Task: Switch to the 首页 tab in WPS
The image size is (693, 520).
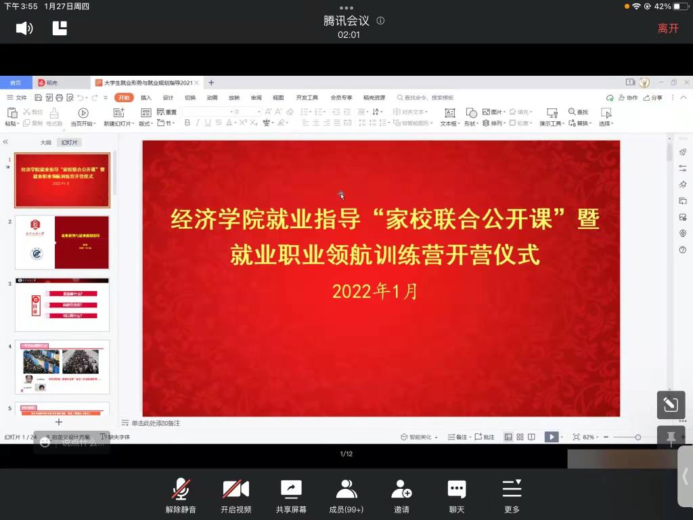Action: coord(16,83)
